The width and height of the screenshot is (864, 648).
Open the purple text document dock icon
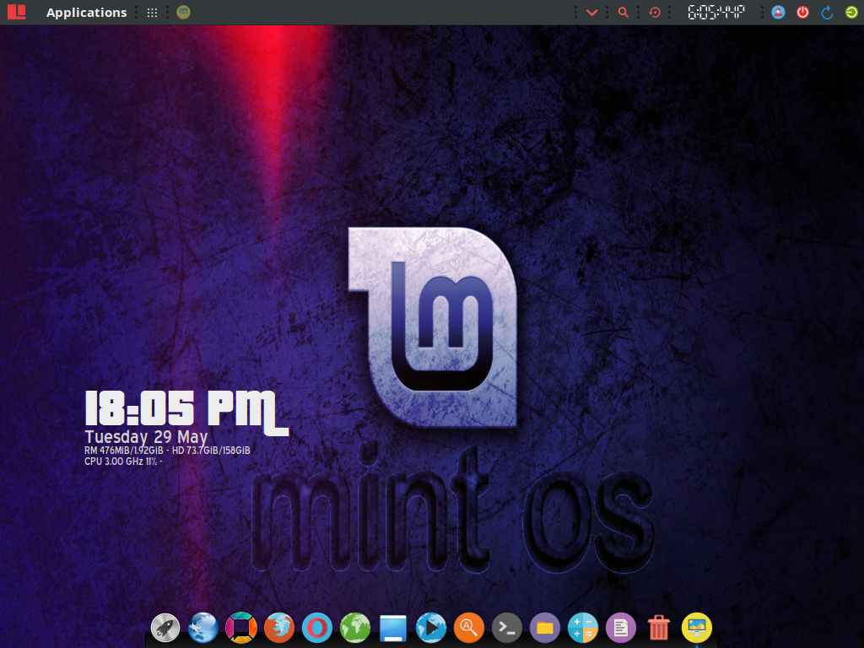coord(621,628)
